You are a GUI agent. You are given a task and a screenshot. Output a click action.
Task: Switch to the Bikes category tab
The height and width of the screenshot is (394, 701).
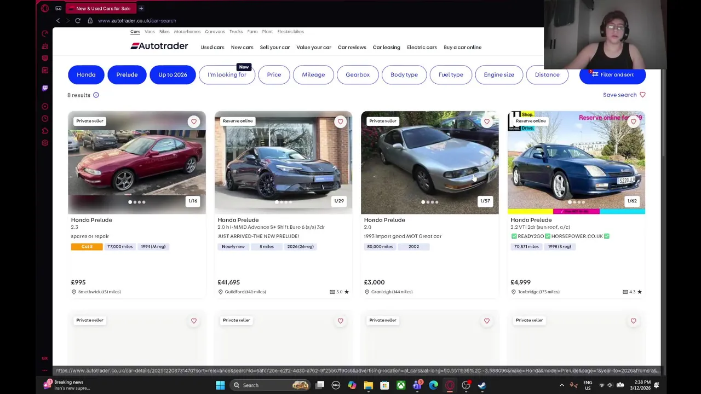[164, 32]
